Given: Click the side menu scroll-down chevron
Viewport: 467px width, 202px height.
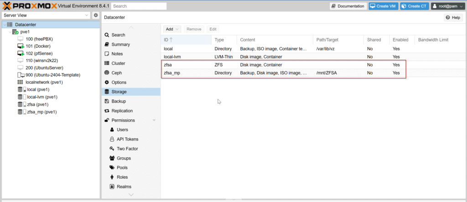Looking at the screenshot, I should click(x=131, y=195).
